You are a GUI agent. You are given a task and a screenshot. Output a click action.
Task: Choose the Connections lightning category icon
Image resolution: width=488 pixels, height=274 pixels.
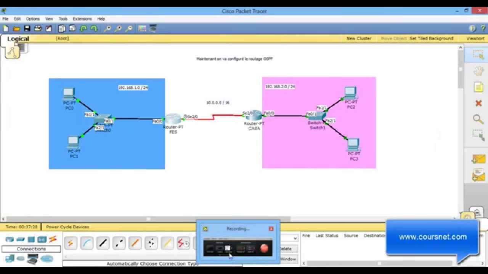53,239
